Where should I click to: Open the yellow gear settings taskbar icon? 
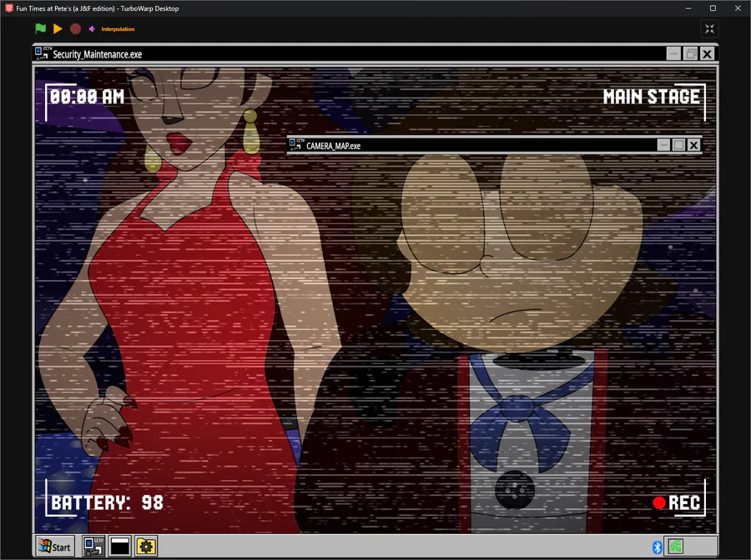(145, 546)
